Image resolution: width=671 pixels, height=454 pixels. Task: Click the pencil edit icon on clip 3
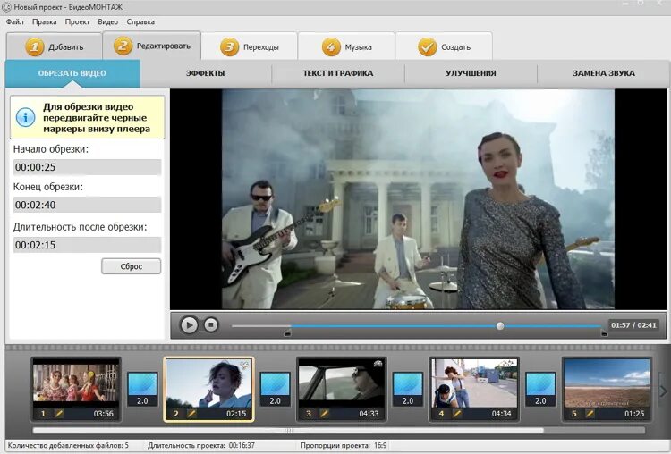(324, 414)
